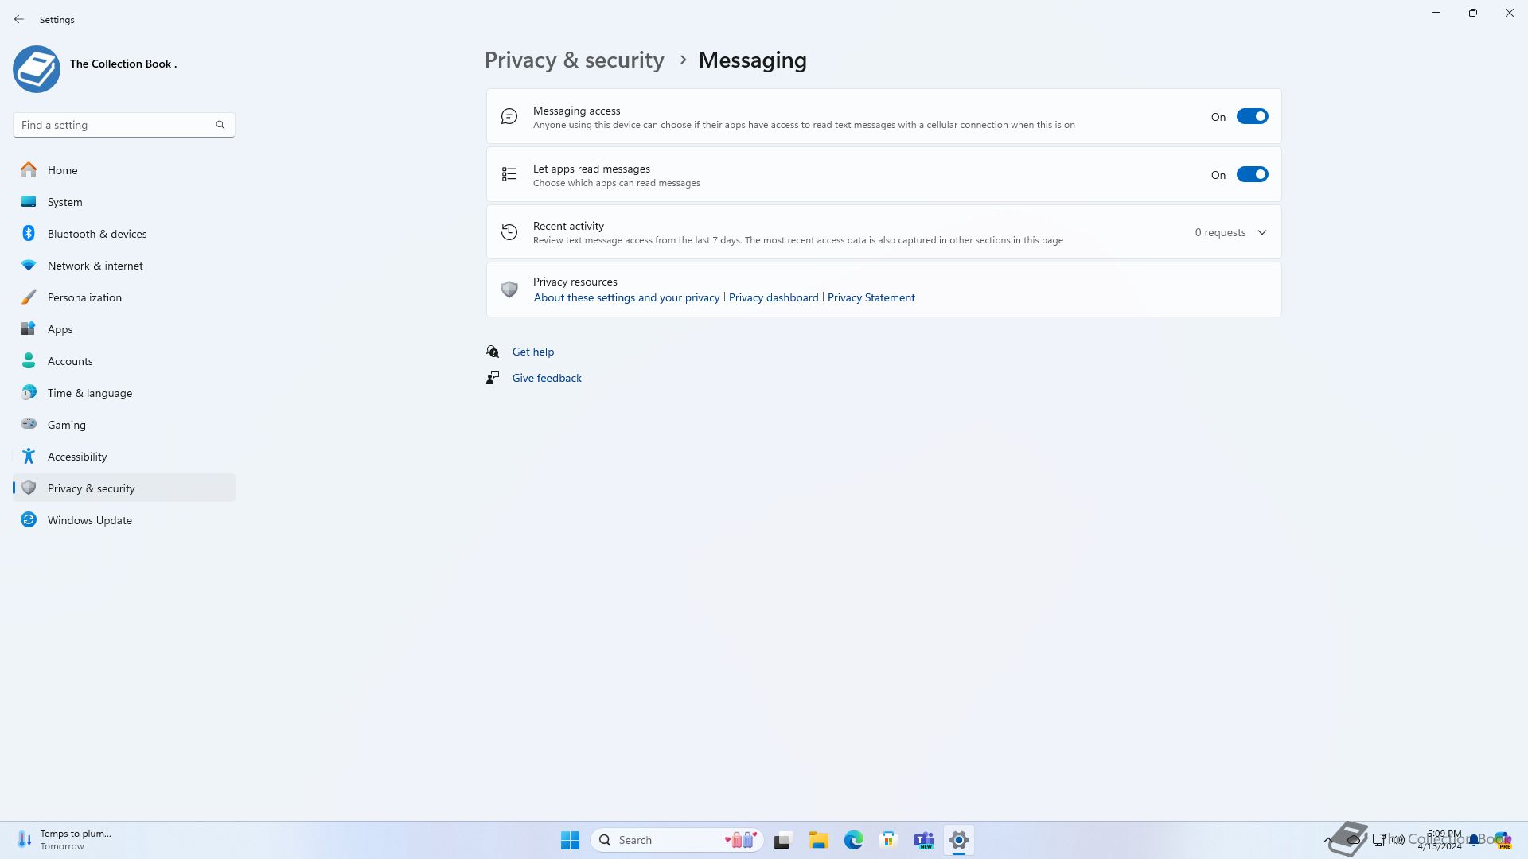Open Microsoft Edge from the taskbar

854,840
